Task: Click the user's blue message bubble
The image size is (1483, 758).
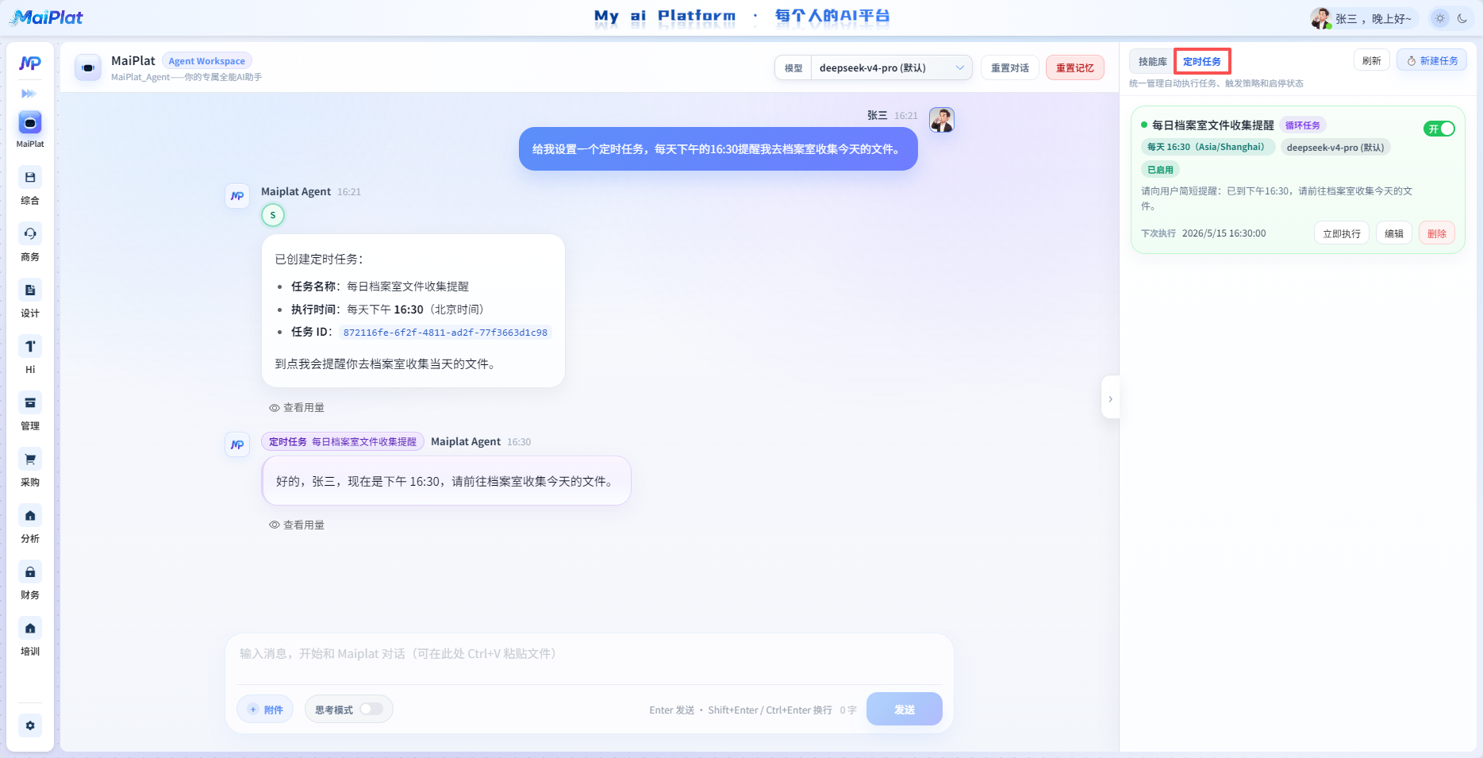Action: pyautogui.click(x=718, y=149)
